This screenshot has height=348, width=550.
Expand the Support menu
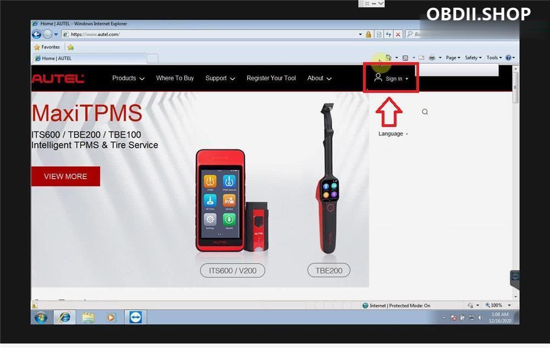coord(220,78)
